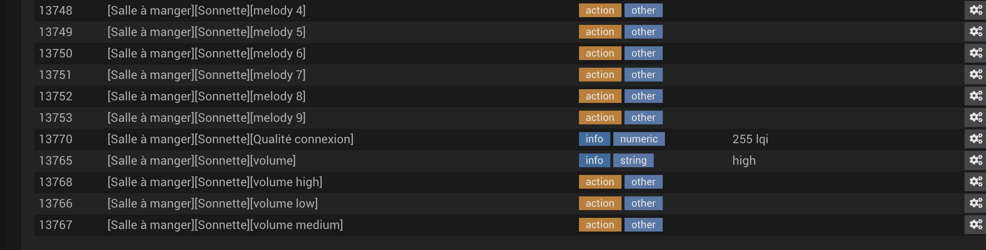Click the 255 lqi value

[750, 139]
